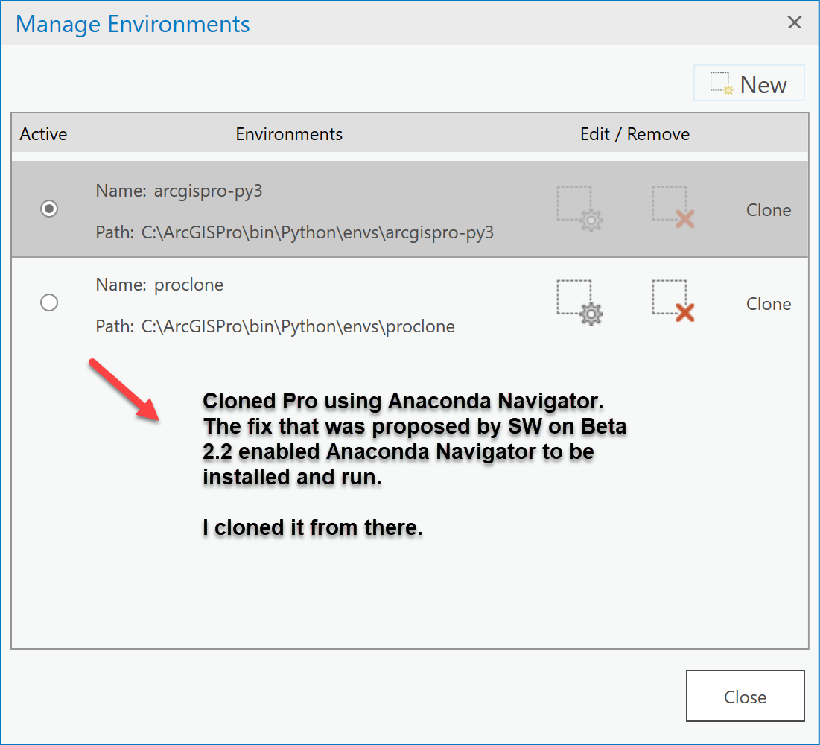
Task: Click the Manage Environments title
Action: pos(133,24)
